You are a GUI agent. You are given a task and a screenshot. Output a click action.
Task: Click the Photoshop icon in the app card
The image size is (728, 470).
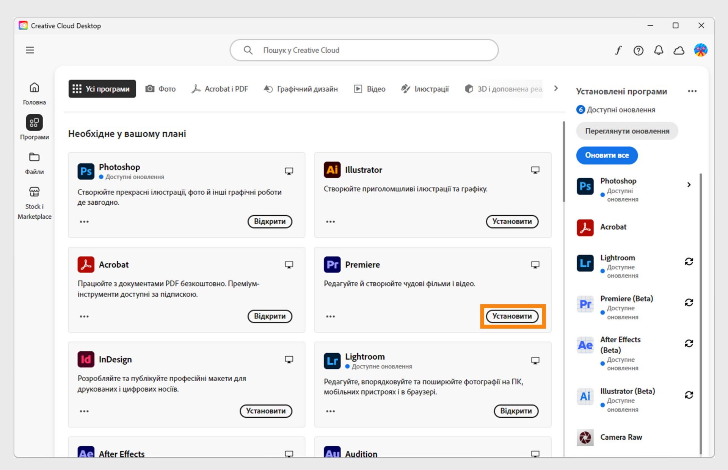[x=86, y=171]
